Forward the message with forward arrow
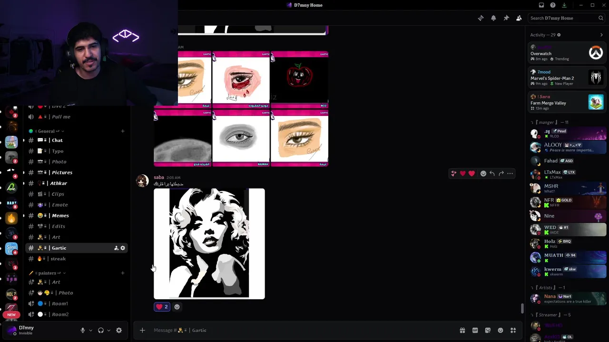Image resolution: width=609 pixels, height=342 pixels. 501,173
